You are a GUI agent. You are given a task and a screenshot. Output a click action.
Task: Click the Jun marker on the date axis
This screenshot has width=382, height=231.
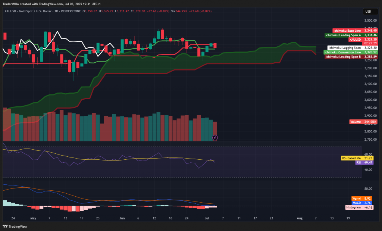[x=122, y=218]
